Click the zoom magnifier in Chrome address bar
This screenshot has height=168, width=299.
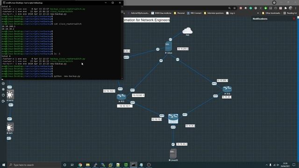click(x=229, y=8)
